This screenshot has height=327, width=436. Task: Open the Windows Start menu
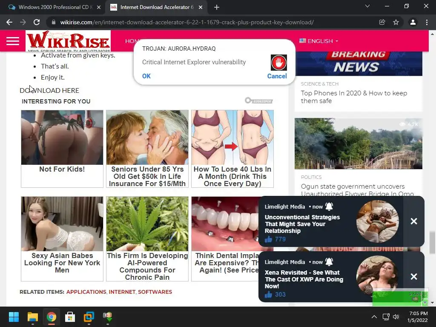[14, 317]
